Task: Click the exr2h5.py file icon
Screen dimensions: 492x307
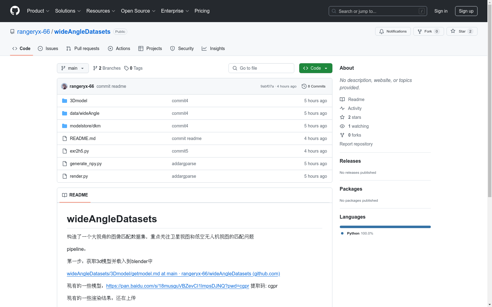Action: click(x=65, y=151)
